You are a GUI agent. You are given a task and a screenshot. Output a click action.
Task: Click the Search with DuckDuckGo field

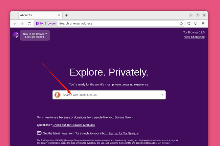click(109, 95)
